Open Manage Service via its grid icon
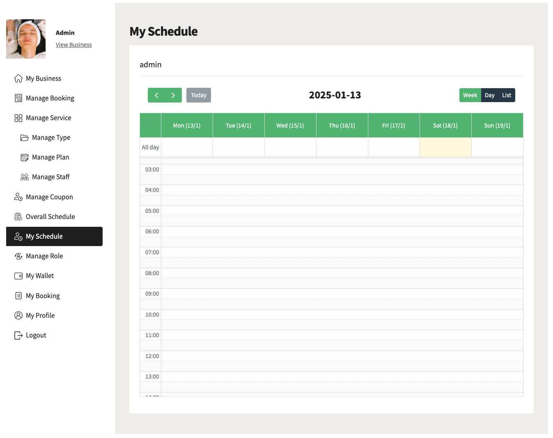The height and width of the screenshot is (438, 553). click(18, 118)
